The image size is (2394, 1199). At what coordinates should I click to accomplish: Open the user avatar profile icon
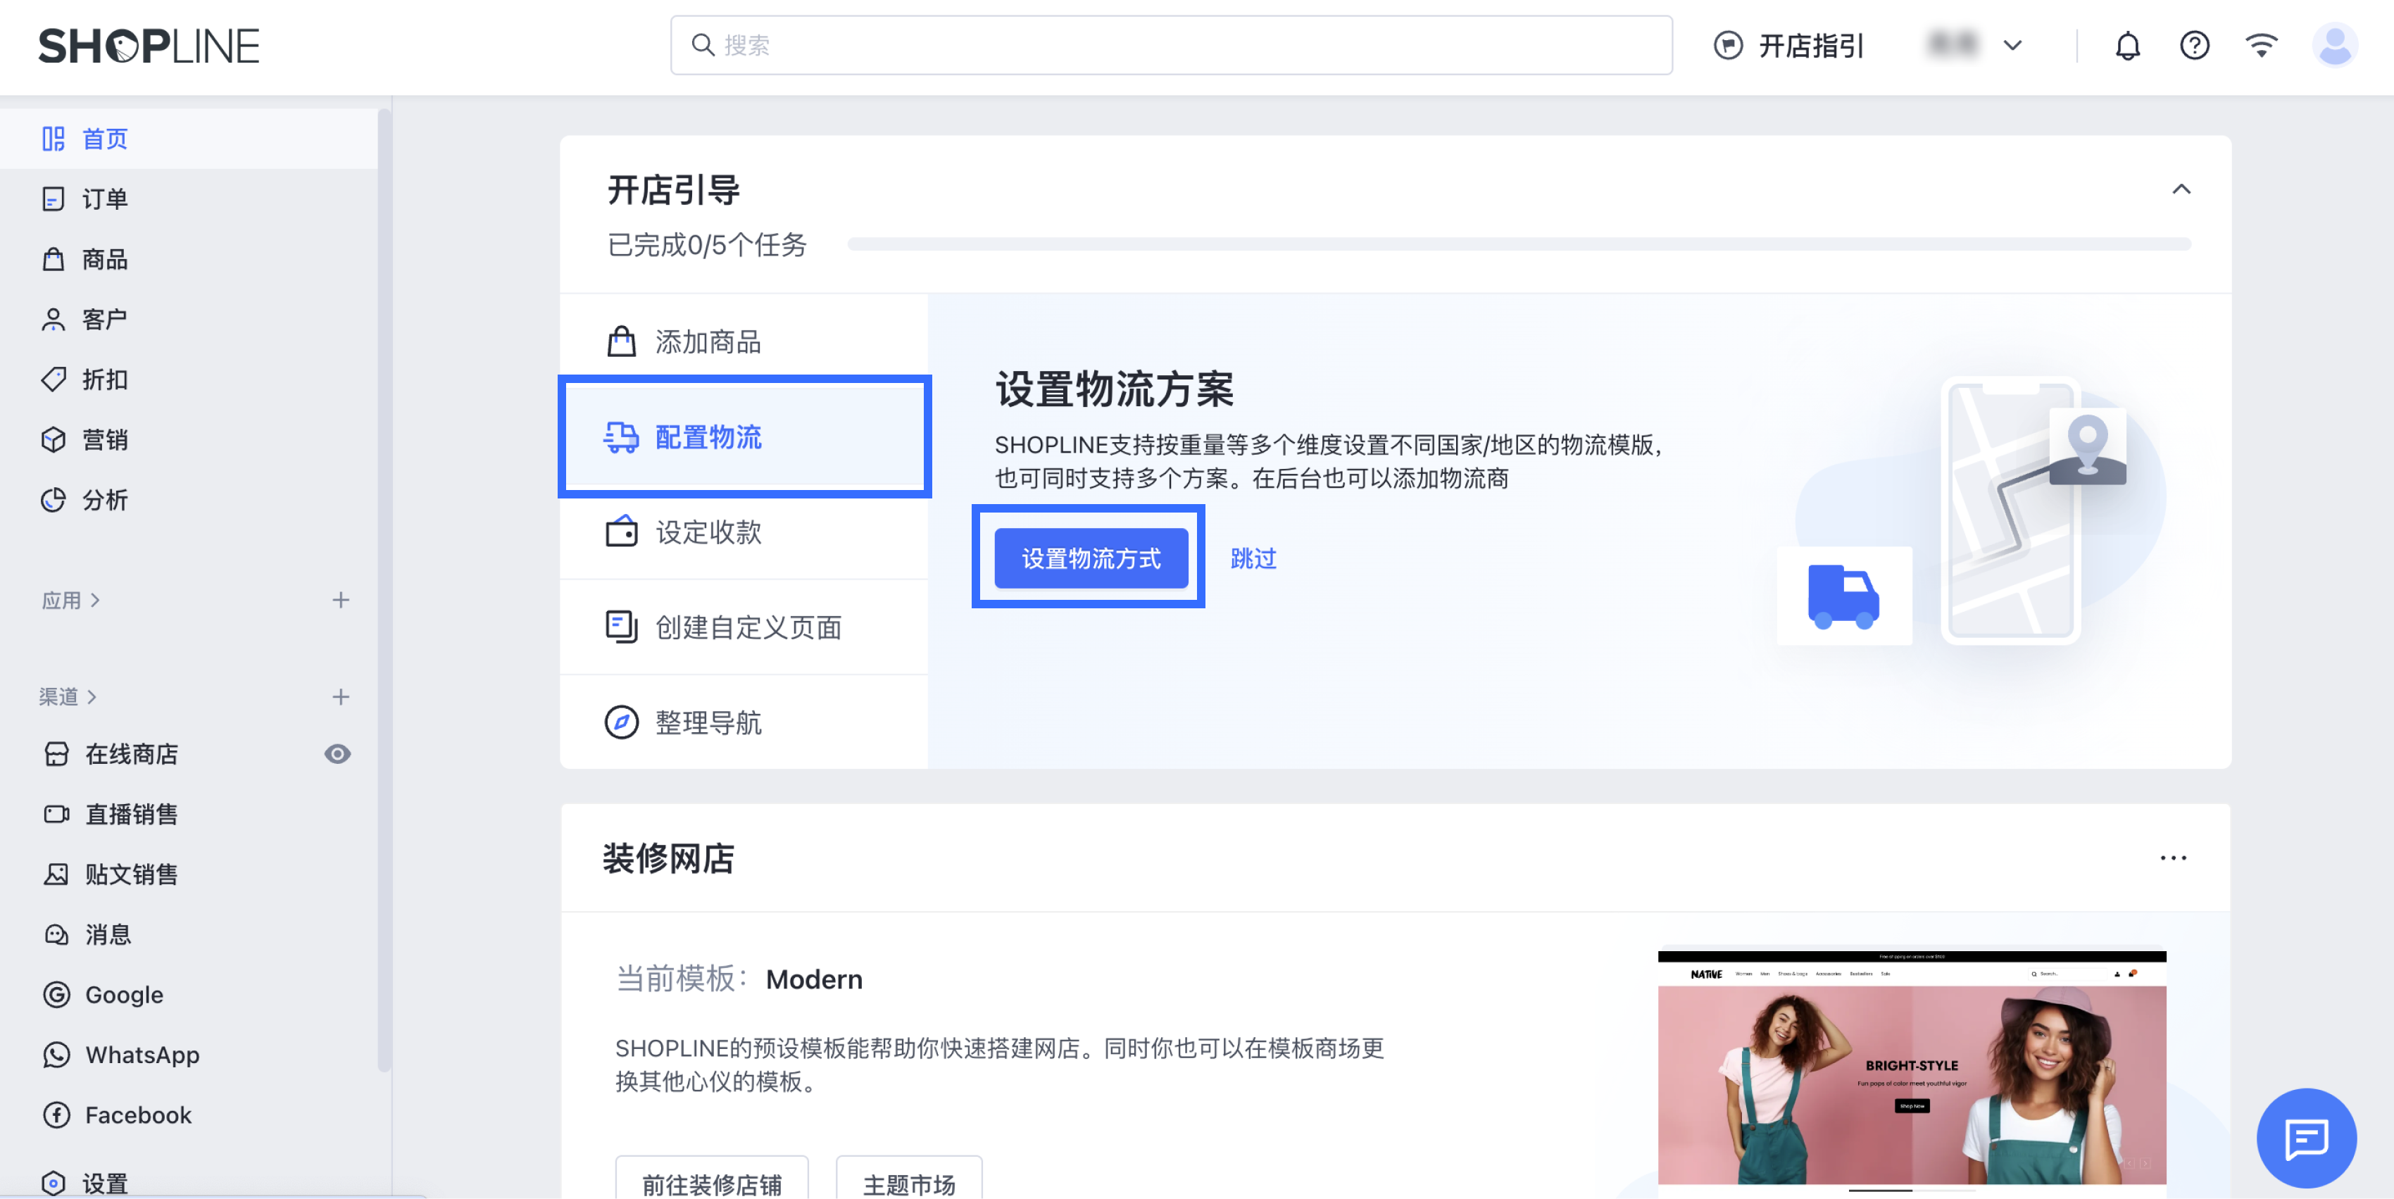pos(2335,46)
